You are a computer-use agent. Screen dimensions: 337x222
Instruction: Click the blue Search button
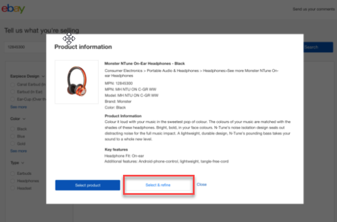318,47
